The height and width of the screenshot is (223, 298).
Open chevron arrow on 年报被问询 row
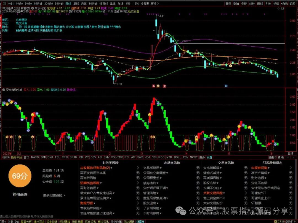[291, 168]
